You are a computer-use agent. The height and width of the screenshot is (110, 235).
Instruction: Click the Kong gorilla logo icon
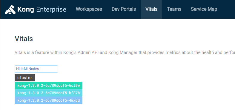pos(10,10)
